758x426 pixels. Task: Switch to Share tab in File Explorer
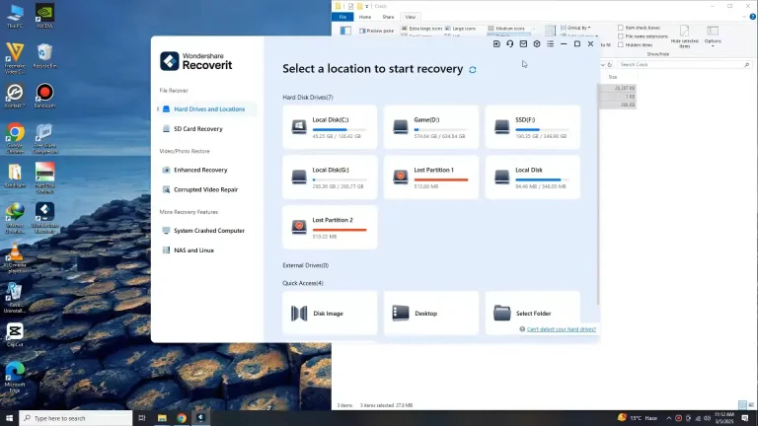(388, 17)
